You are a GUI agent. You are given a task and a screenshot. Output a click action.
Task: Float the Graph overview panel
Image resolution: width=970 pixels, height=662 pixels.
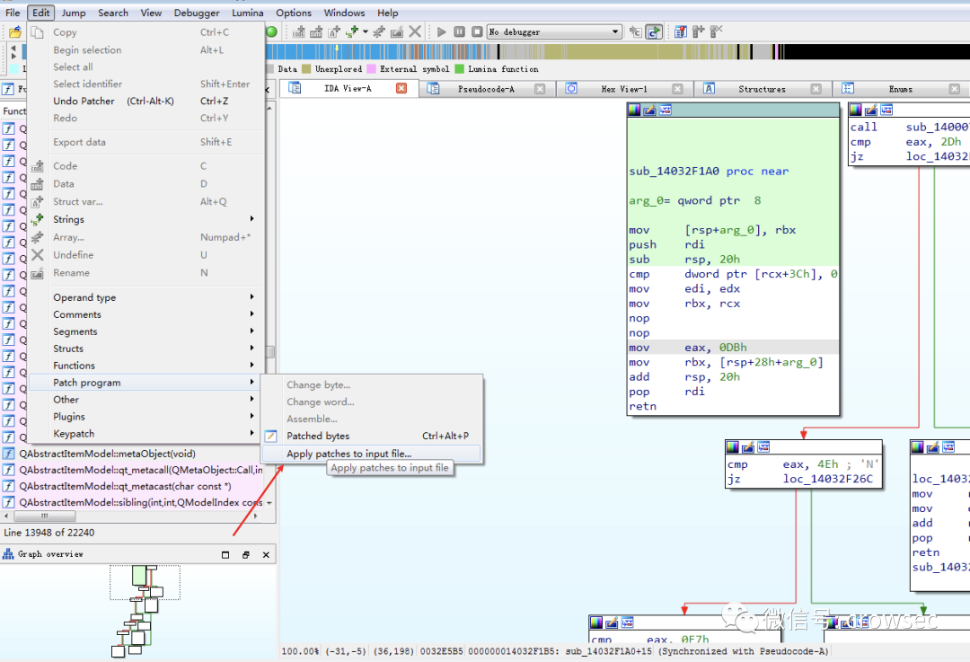[x=245, y=555]
